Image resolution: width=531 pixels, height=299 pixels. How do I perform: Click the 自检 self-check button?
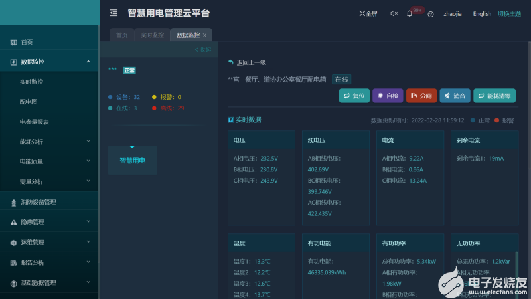388,96
